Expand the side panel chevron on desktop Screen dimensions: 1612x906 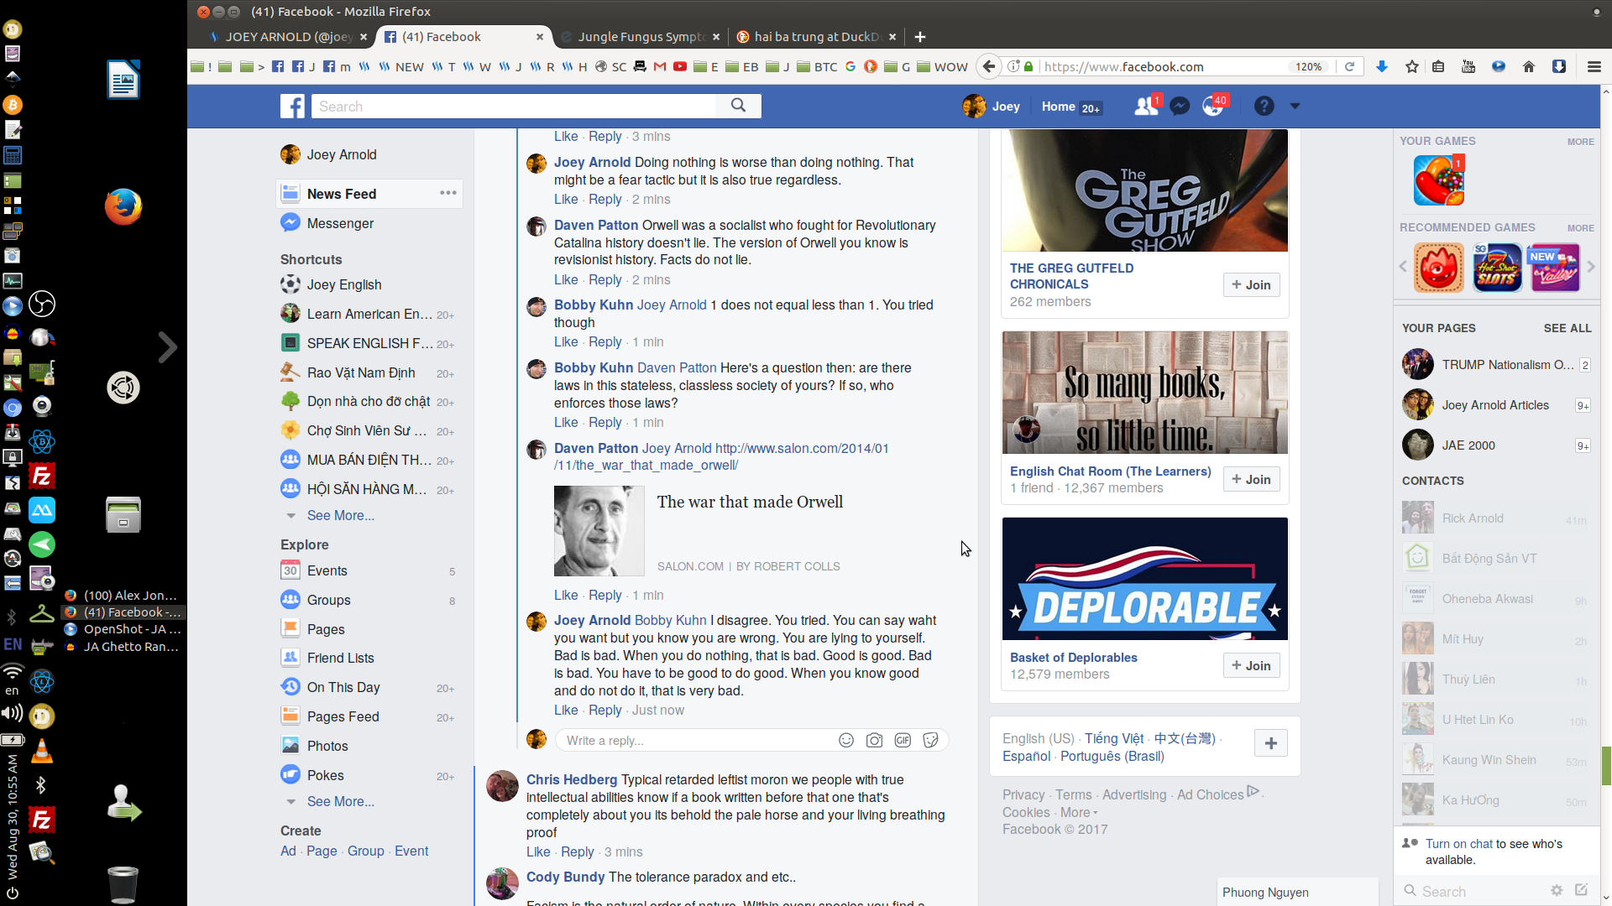[167, 346]
